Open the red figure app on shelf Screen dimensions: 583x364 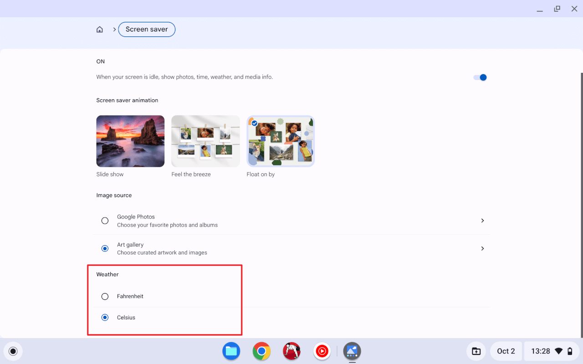click(x=291, y=351)
